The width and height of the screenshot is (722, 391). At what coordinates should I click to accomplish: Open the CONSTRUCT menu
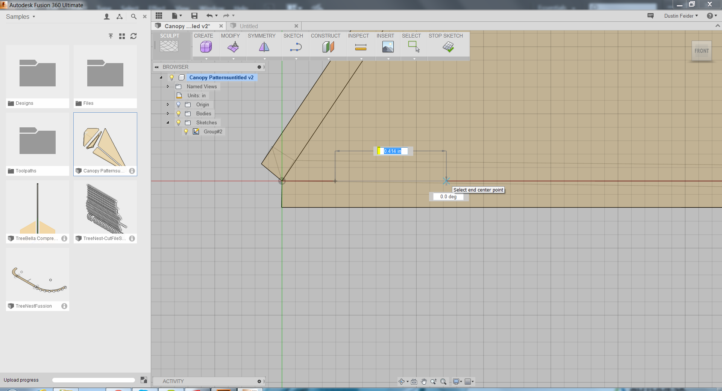click(x=325, y=36)
